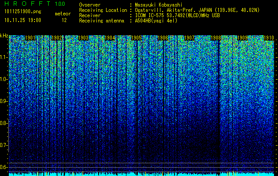Click the 1904 time marker
The width and height of the screenshot is (278, 176).
click(x=110, y=38)
